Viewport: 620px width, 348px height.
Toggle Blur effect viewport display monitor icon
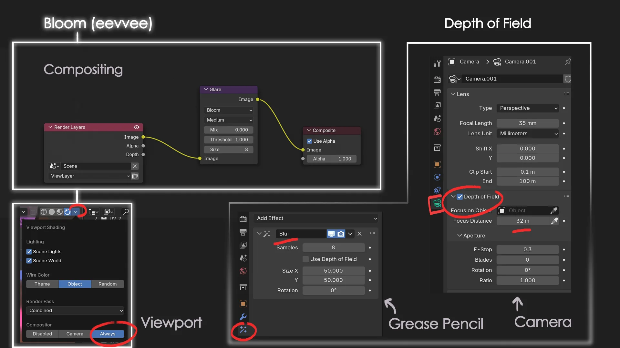(x=331, y=234)
